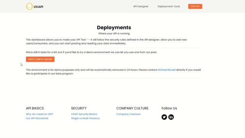Image resolution: width=245 pixels, height=138 pixels.
Task: Click the UXAPI logo icon
Action: [x=29, y=7]
